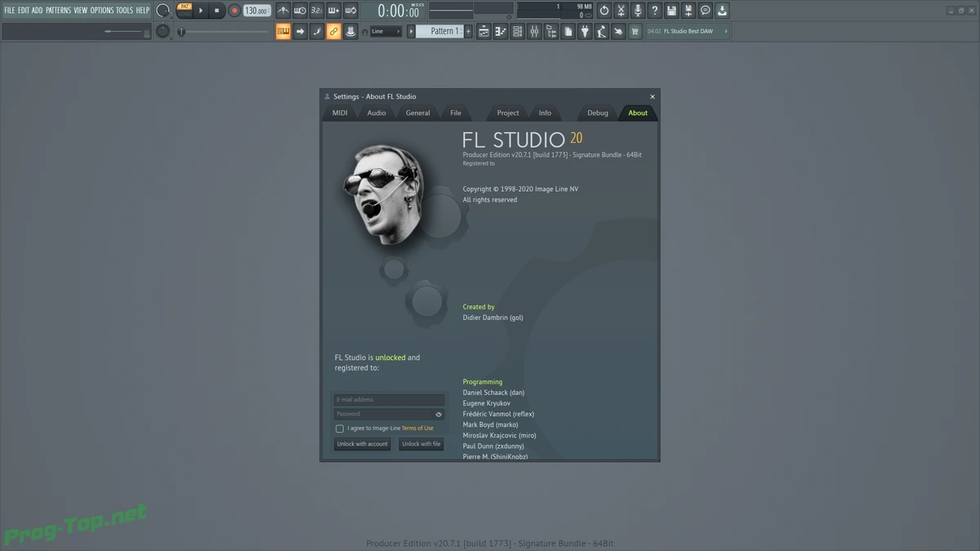Switch to the Audio settings tab
The height and width of the screenshot is (551, 980).
(376, 113)
